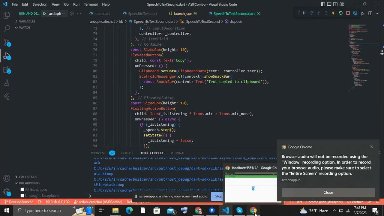
Task: Open the Terminal menu
Action: pyautogui.click(x=91, y=4)
